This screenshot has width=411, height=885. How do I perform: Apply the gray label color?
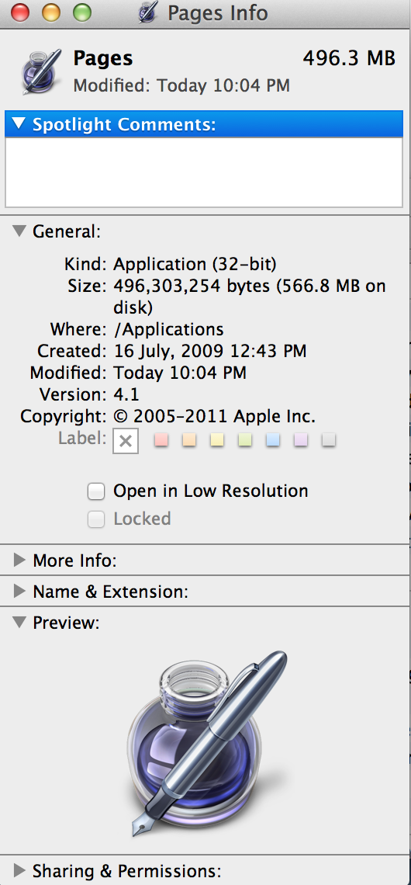pyautogui.click(x=329, y=439)
